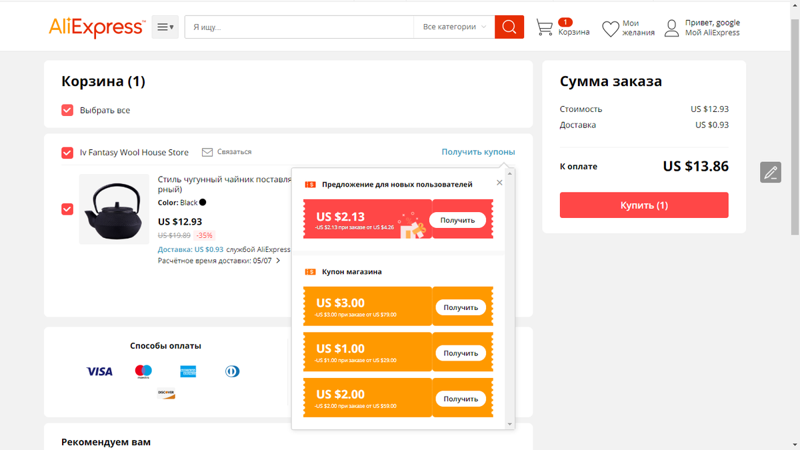This screenshot has width=800, height=450.
Task: Click the profile account icon
Action: (x=671, y=27)
